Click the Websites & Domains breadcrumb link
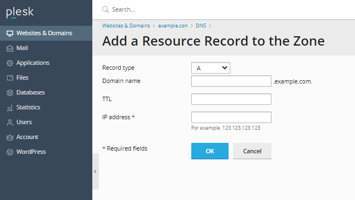Image resolution: width=355 pixels, height=200 pixels. click(126, 26)
